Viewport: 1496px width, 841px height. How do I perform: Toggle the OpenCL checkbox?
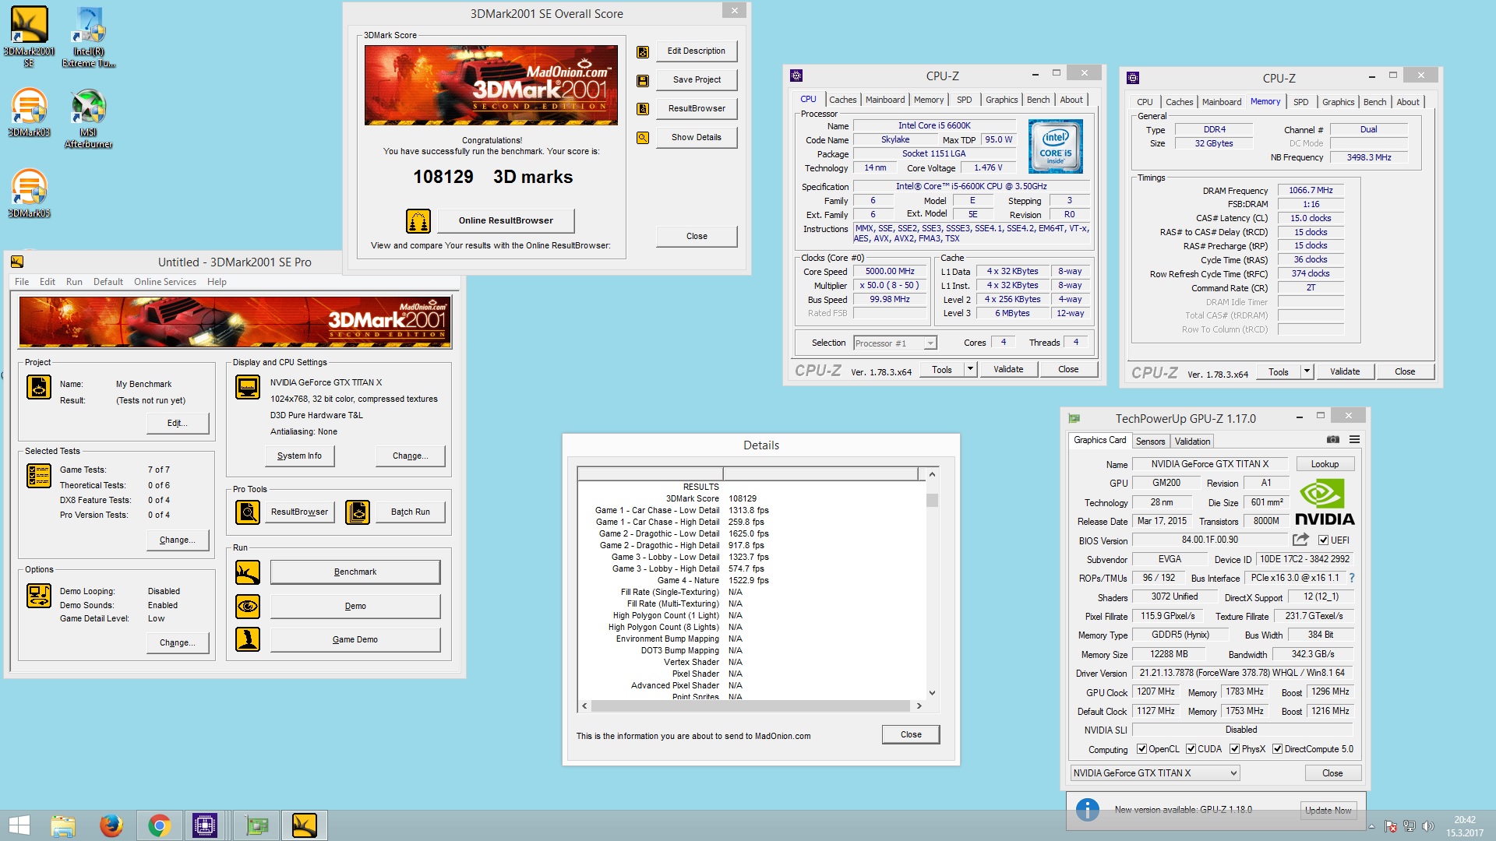[1141, 749]
